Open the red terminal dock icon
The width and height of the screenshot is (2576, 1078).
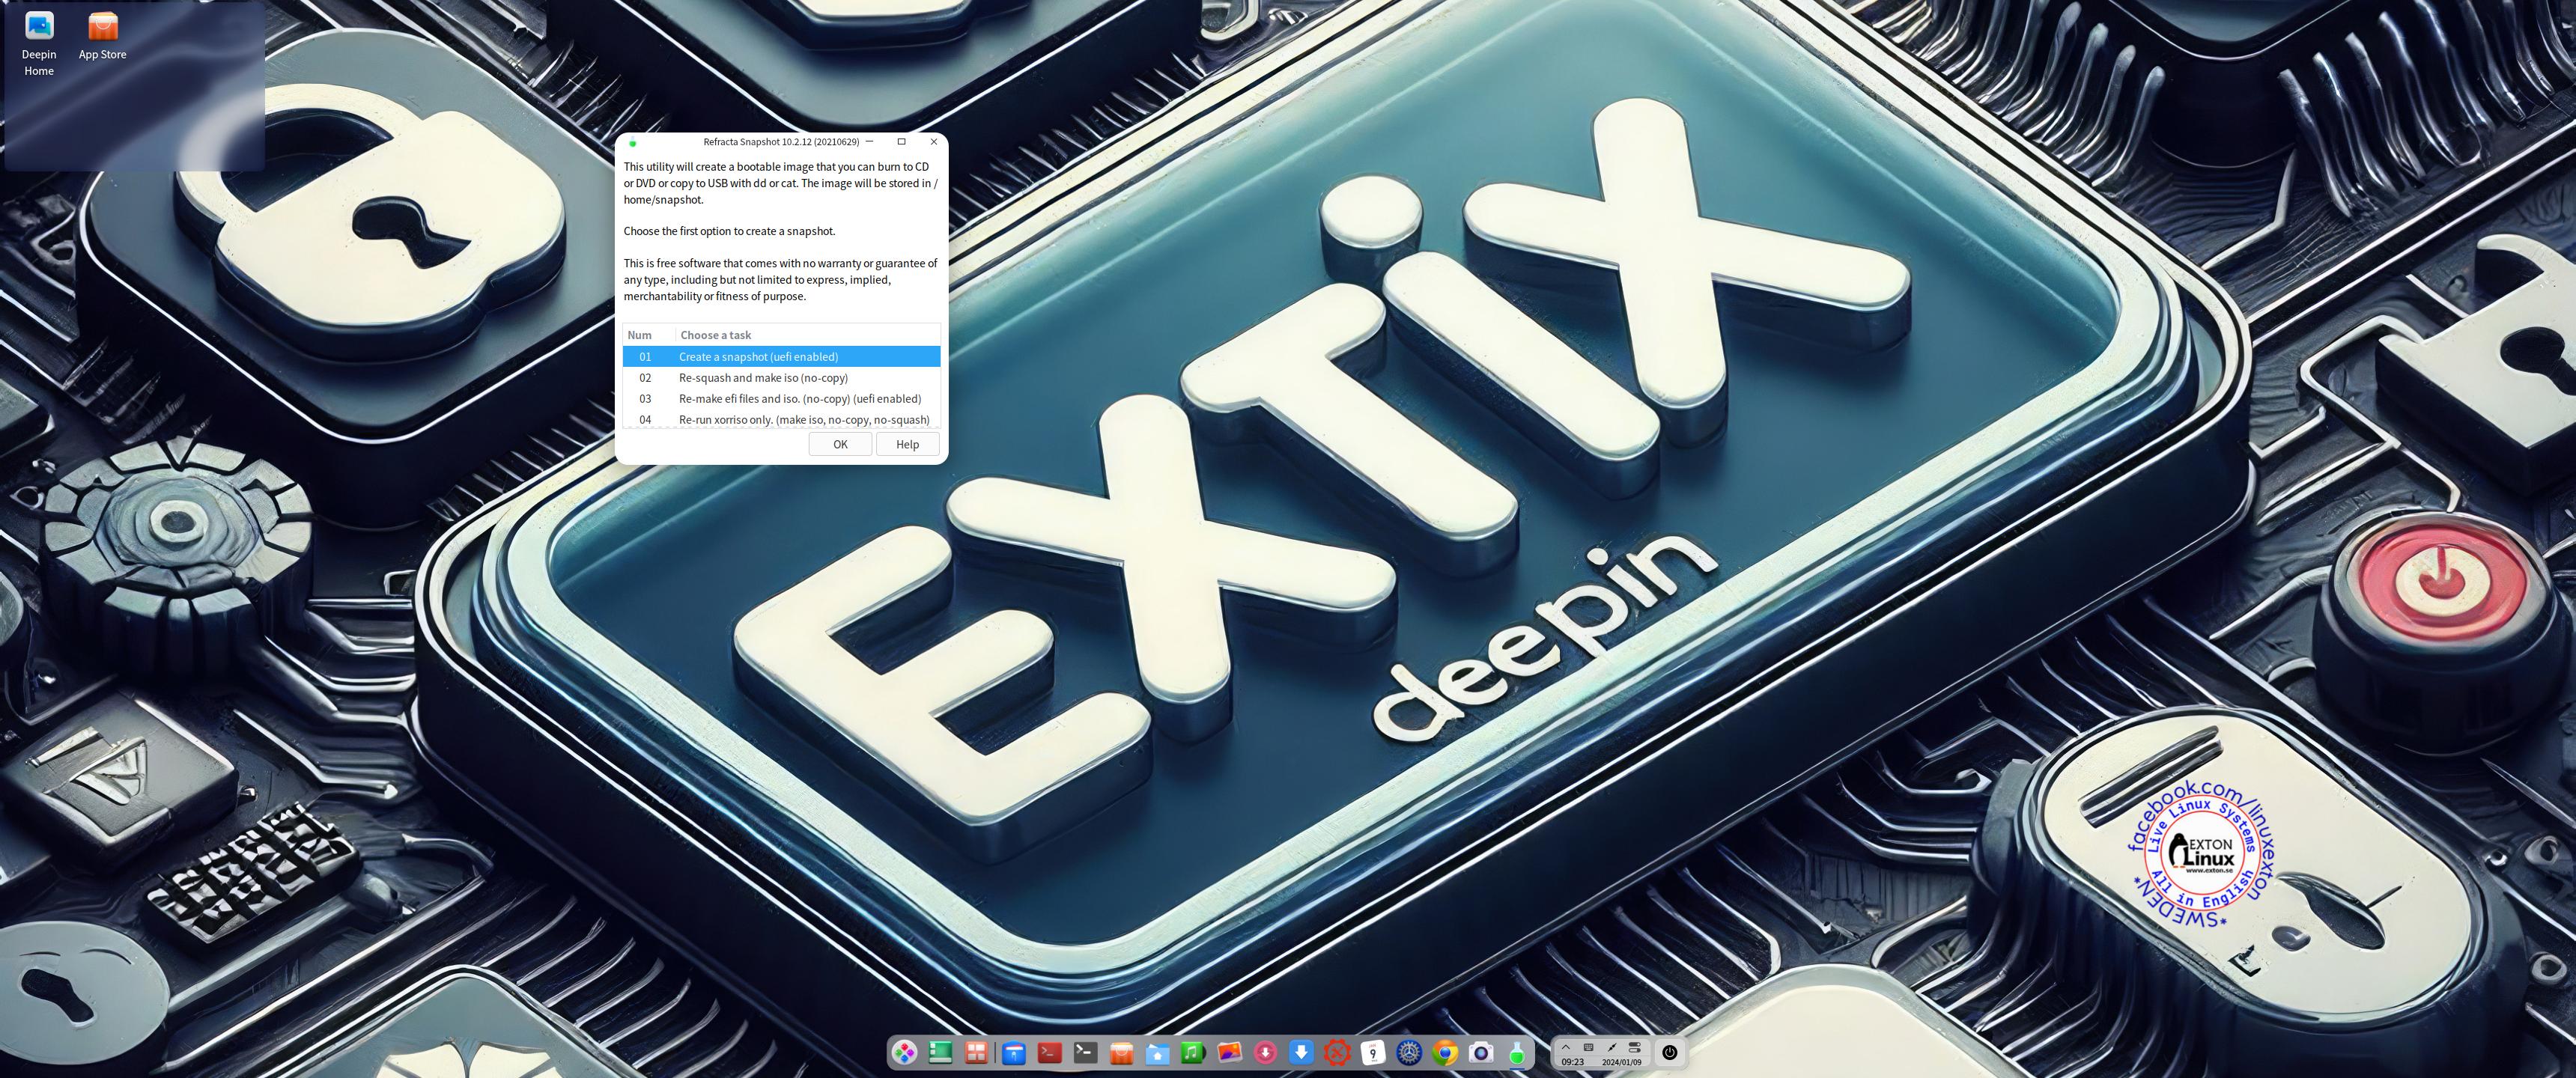pos(1050,1052)
